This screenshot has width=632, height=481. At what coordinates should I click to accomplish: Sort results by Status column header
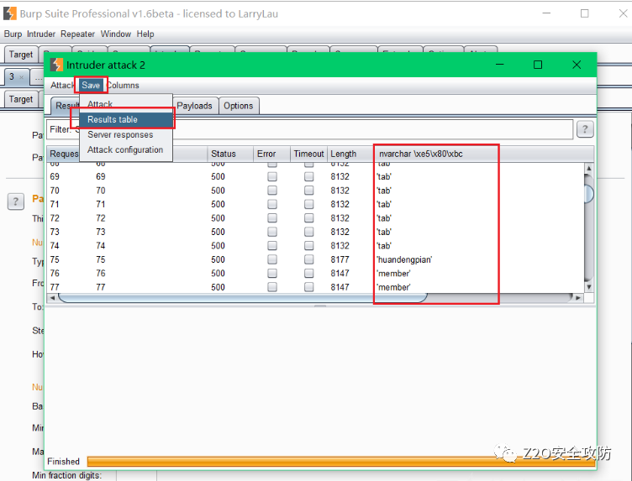pyautogui.click(x=230, y=154)
